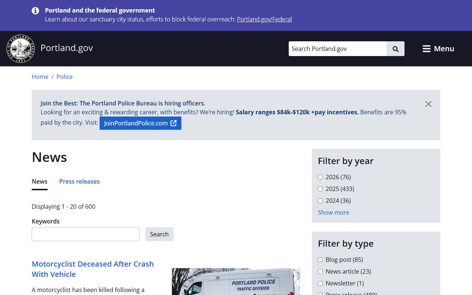472x295 pixels.
Task: Click the City of Portland seal logo
Action: 21,49
